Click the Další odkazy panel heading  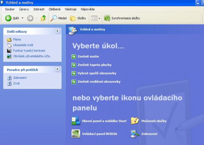coord(17,32)
